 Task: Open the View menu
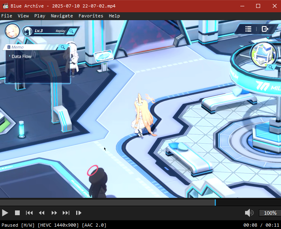pyautogui.click(x=23, y=16)
